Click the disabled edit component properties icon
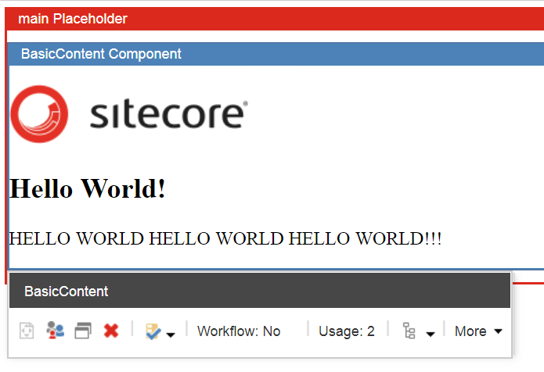 tap(27, 331)
